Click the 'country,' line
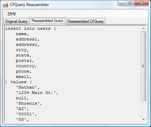Viewport: 151px width, 127px height. tap(26, 66)
